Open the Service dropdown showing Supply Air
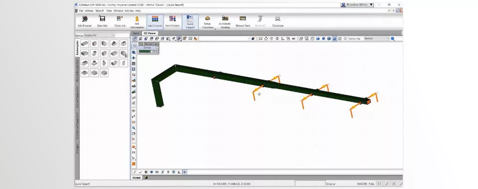The image size is (478, 189). 100,35
